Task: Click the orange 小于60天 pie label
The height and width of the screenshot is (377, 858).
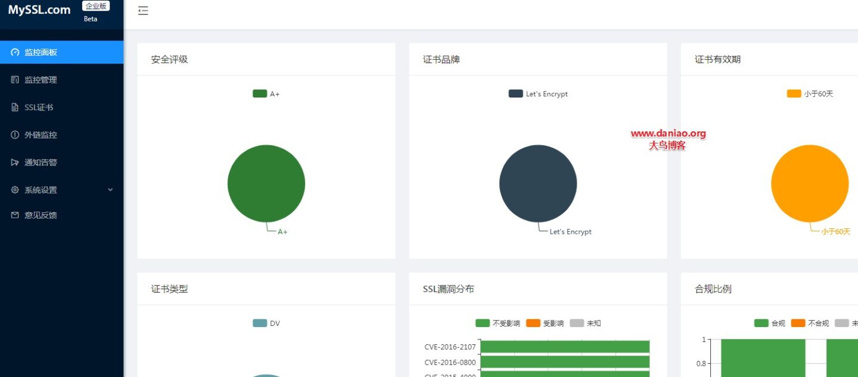Action: click(x=836, y=232)
